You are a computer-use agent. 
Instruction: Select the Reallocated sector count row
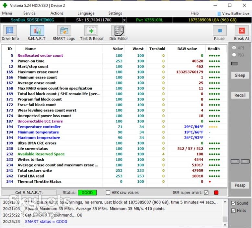point(114,56)
